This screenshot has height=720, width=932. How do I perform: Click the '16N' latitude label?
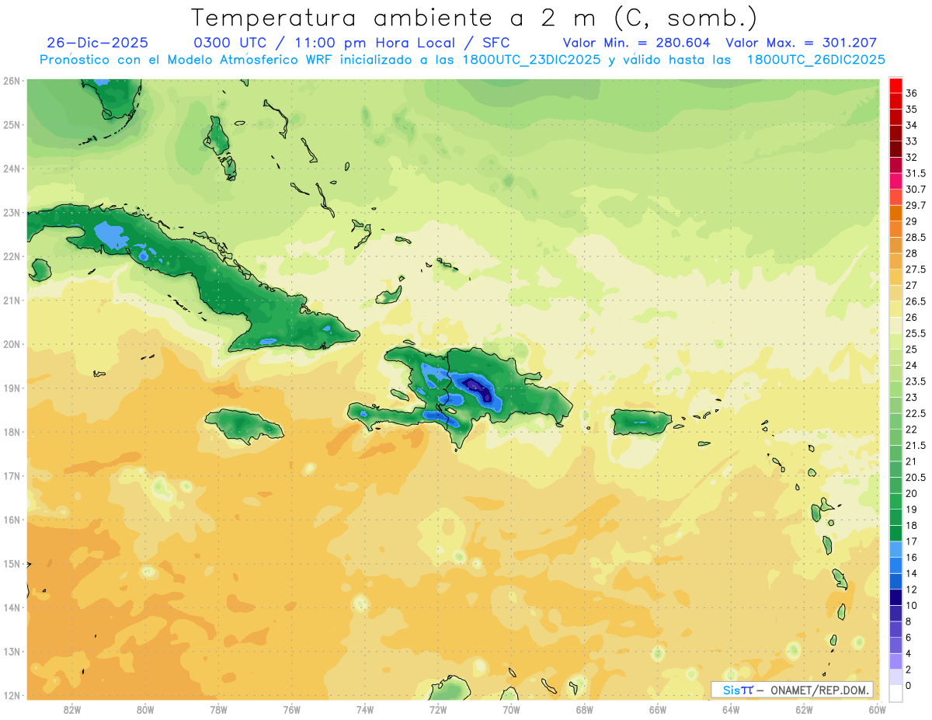click(11, 520)
